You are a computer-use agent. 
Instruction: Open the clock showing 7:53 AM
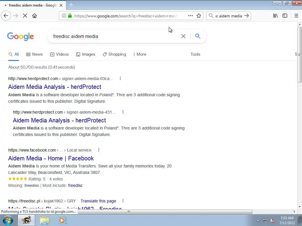[287, 220]
